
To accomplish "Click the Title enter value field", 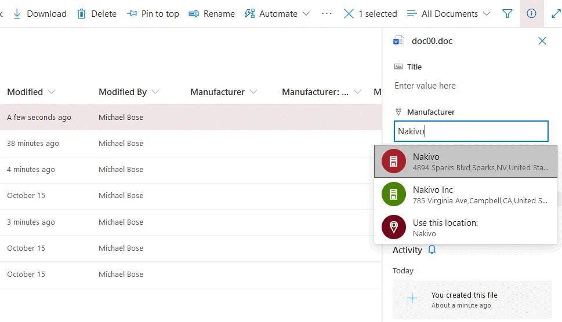I will (x=471, y=86).
